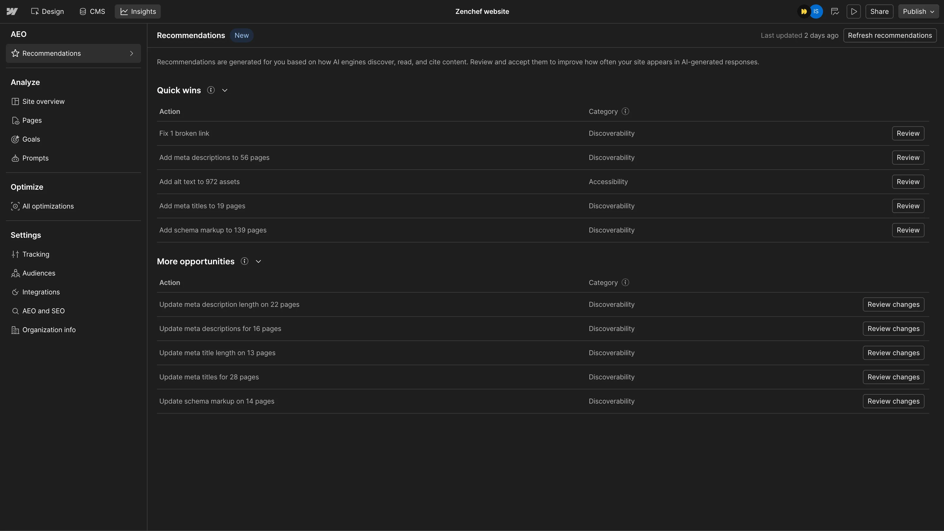Review changes for schema markup on 14 pages
The height and width of the screenshot is (531, 944).
click(894, 401)
